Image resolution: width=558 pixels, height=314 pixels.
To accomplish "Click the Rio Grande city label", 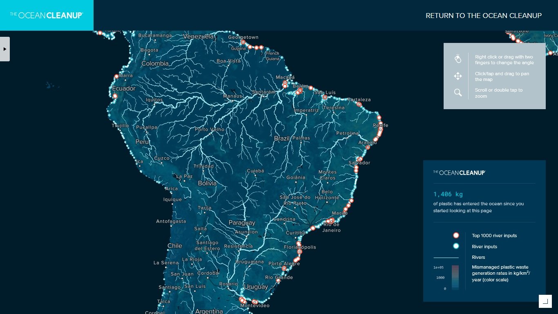I will 279,277.
